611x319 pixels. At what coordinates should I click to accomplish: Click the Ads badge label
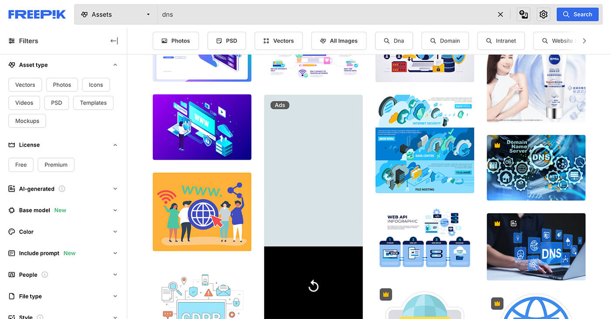coord(280,105)
